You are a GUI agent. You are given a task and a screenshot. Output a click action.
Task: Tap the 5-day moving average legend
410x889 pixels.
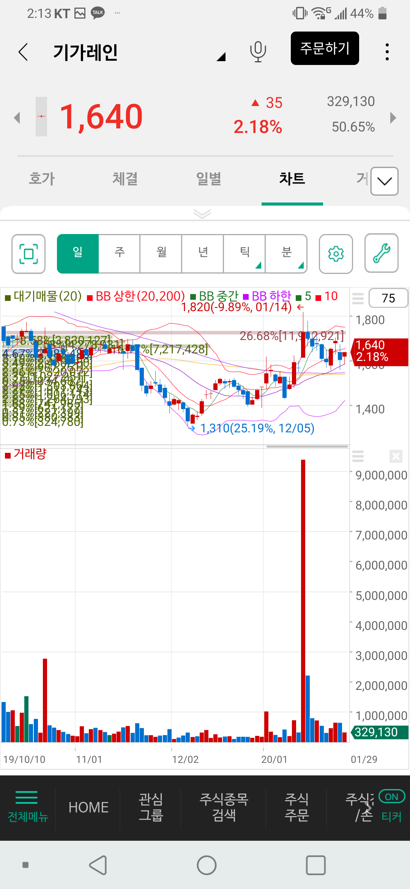coord(304,296)
